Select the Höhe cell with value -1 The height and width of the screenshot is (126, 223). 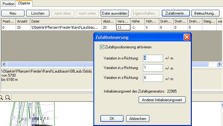[x=138, y=27]
